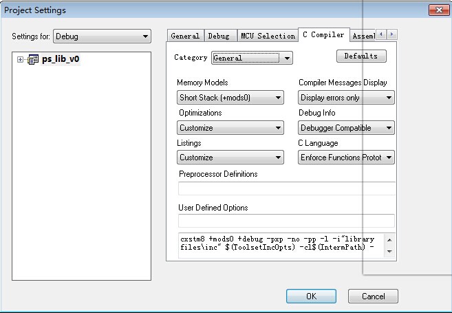Open the Memory Models dropdown

(230, 98)
